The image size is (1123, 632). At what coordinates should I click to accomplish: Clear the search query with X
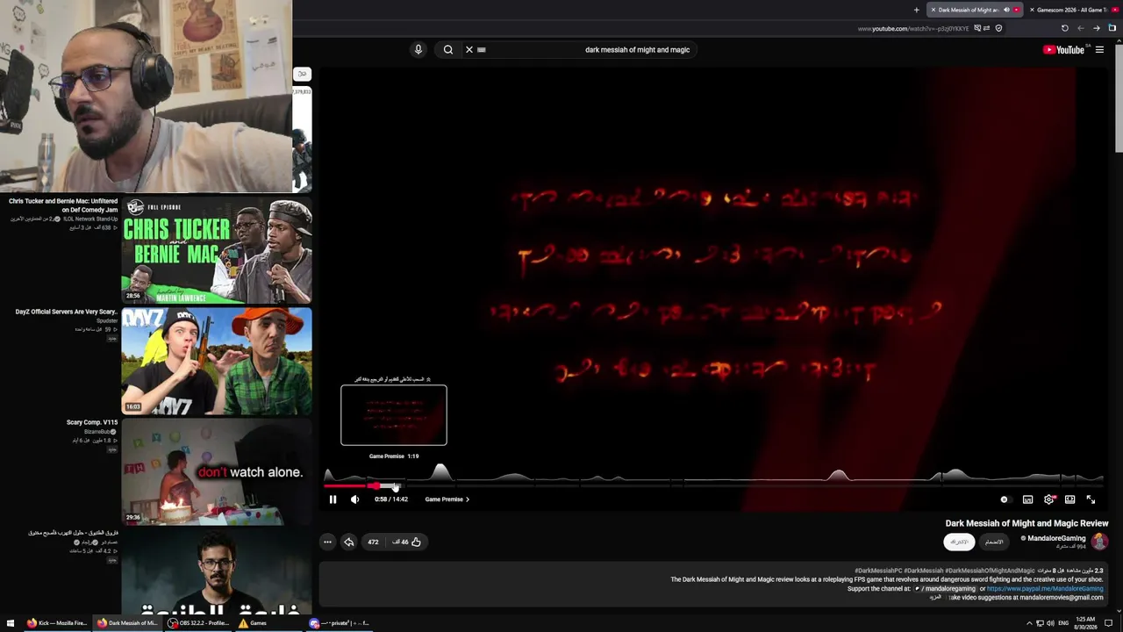pos(469,50)
